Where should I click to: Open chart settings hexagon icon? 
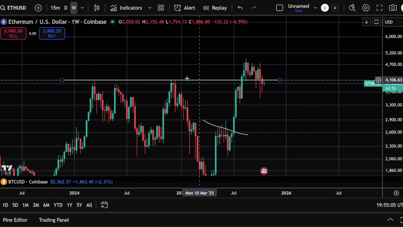[x=366, y=8]
